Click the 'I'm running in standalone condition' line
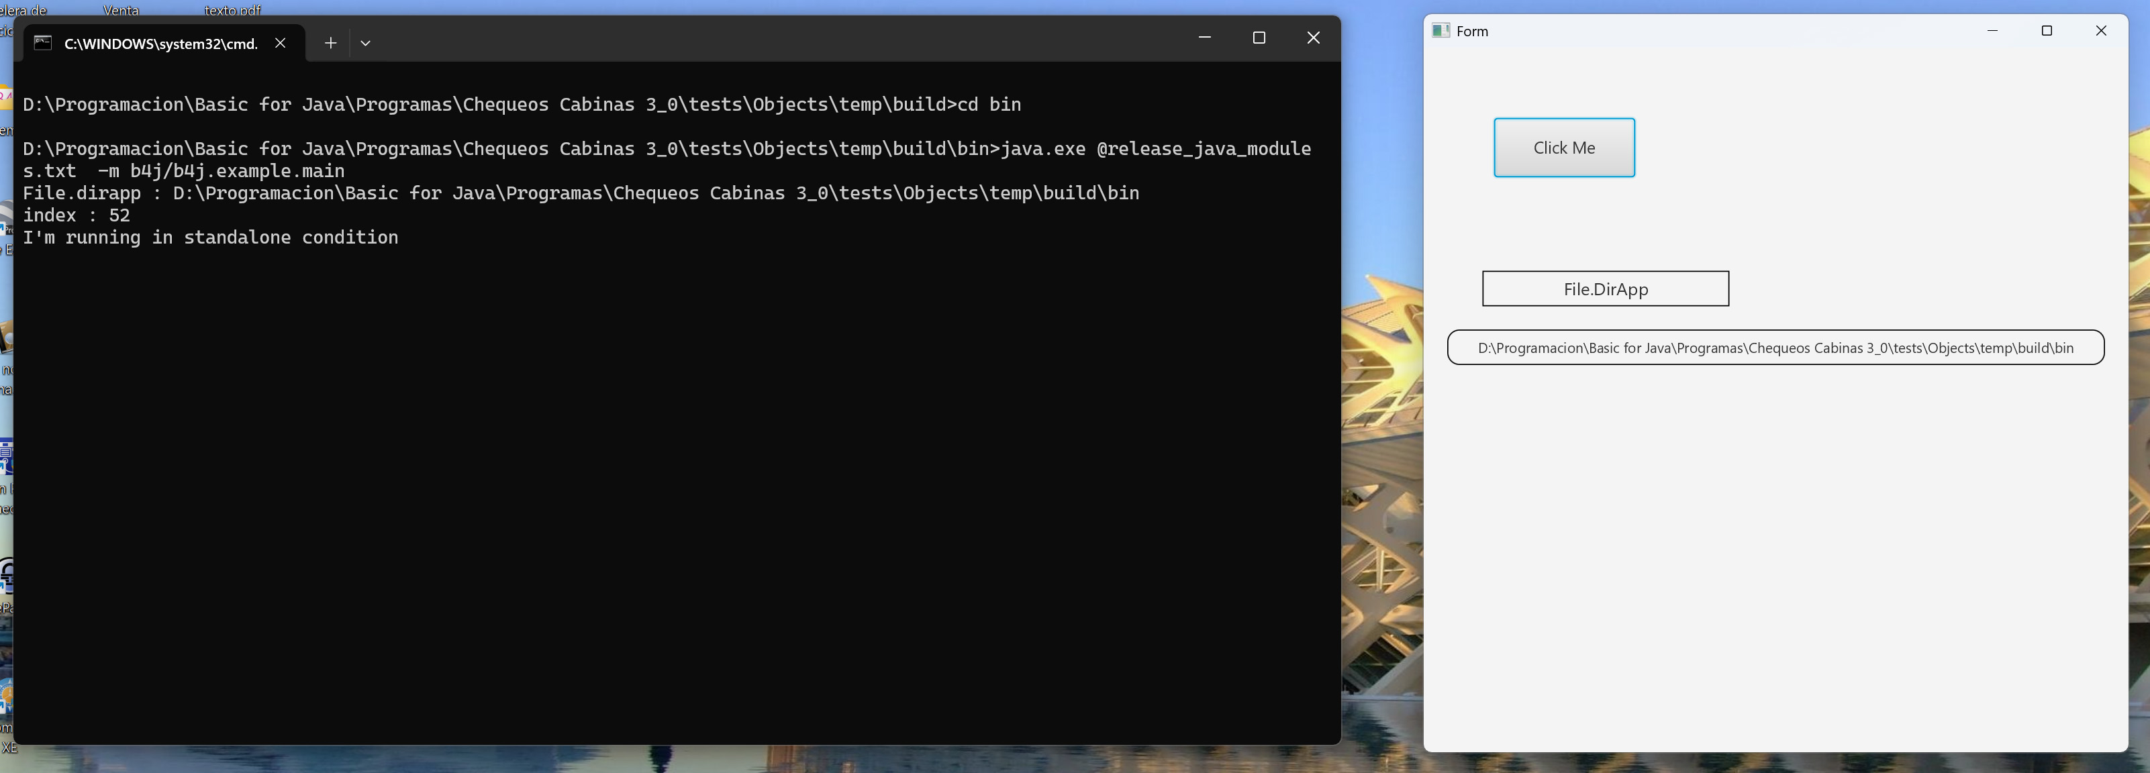The image size is (2150, 773). 210,238
